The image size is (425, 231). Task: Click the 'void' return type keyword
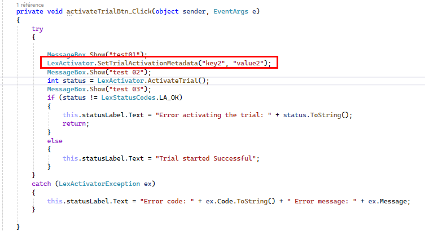click(x=55, y=11)
